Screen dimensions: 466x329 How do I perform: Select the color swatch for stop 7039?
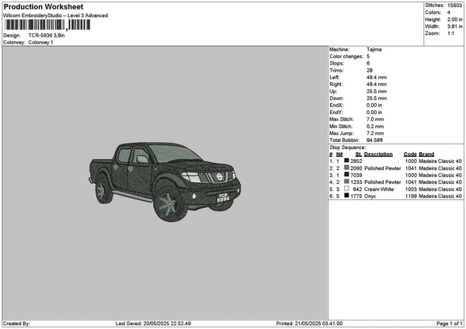point(346,175)
